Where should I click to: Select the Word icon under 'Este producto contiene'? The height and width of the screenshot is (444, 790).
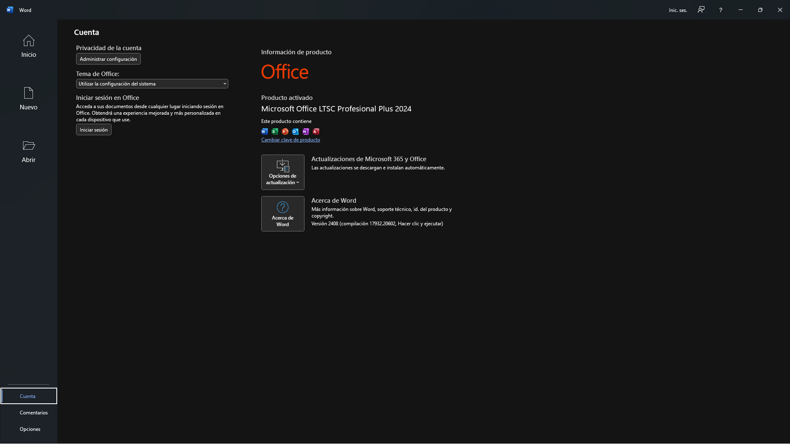[x=264, y=131]
